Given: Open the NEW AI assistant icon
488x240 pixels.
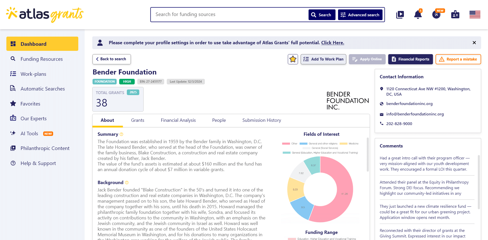Looking at the screenshot, I should point(437,14).
